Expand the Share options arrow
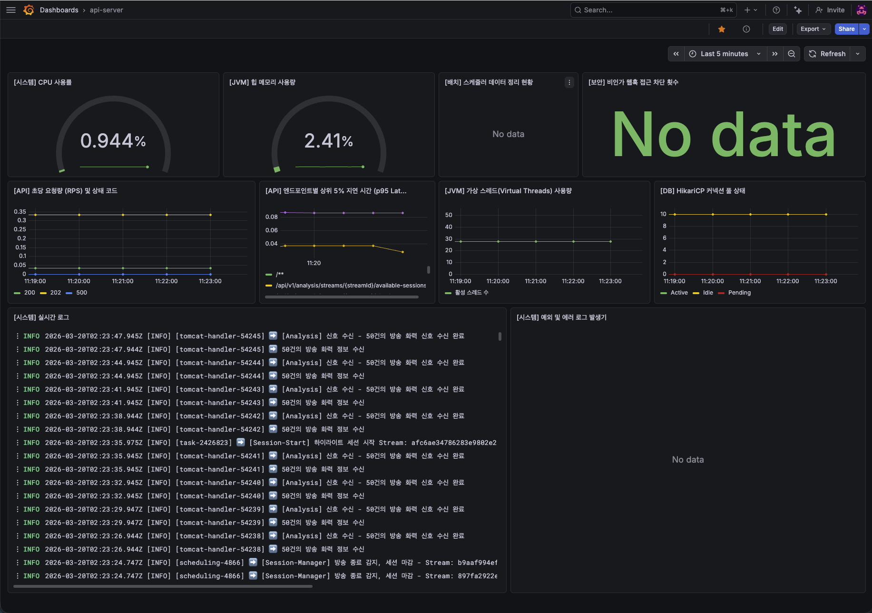The height and width of the screenshot is (613, 872). pyautogui.click(x=864, y=29)
